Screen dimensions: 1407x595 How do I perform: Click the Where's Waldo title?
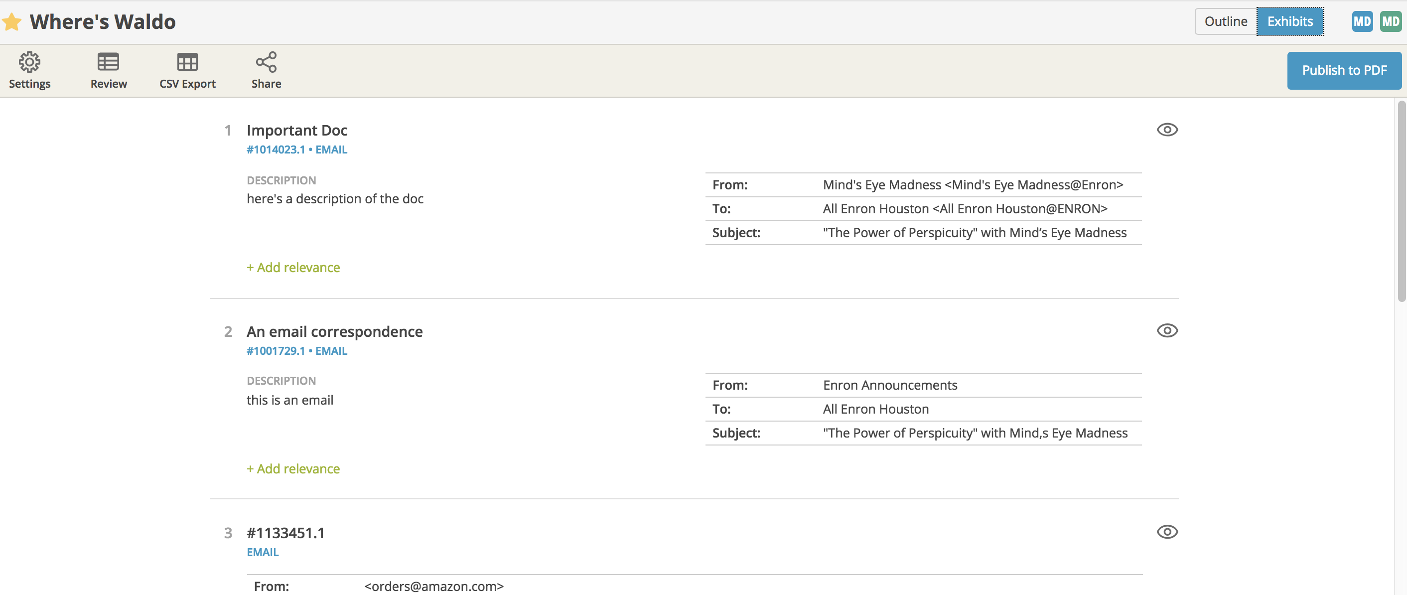pos(103,22)
